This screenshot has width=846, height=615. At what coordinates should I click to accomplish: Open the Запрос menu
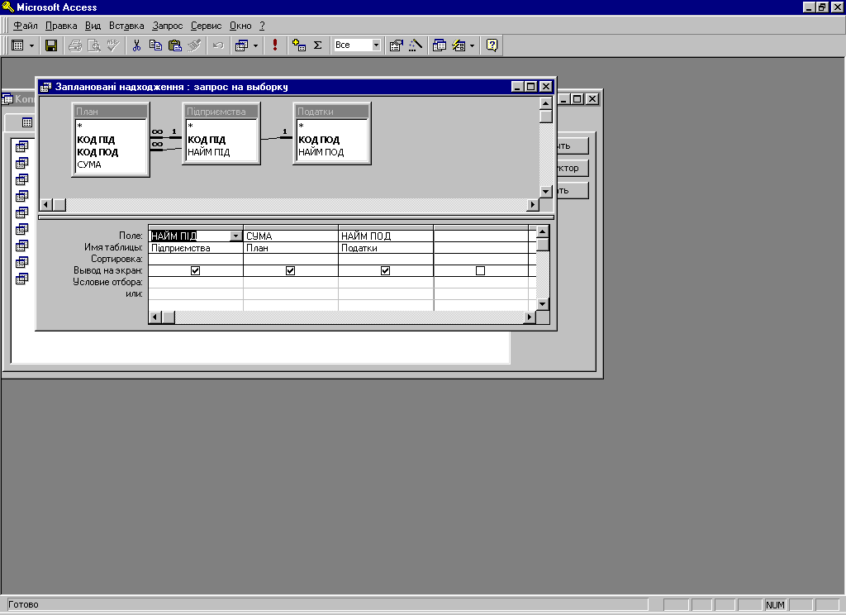point(167,26)
